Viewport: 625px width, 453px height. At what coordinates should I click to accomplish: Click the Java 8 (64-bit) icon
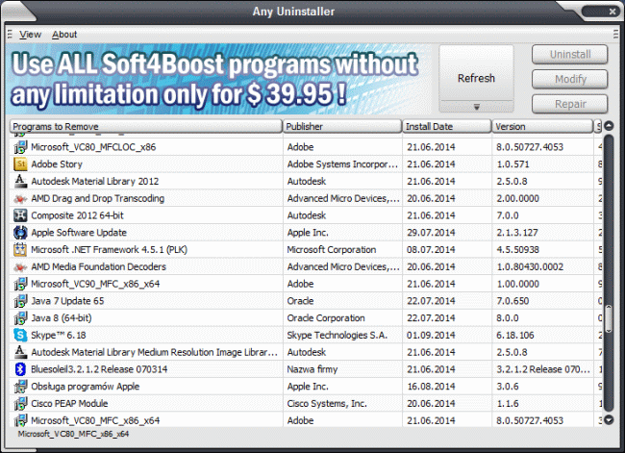(x=20, y=318)
